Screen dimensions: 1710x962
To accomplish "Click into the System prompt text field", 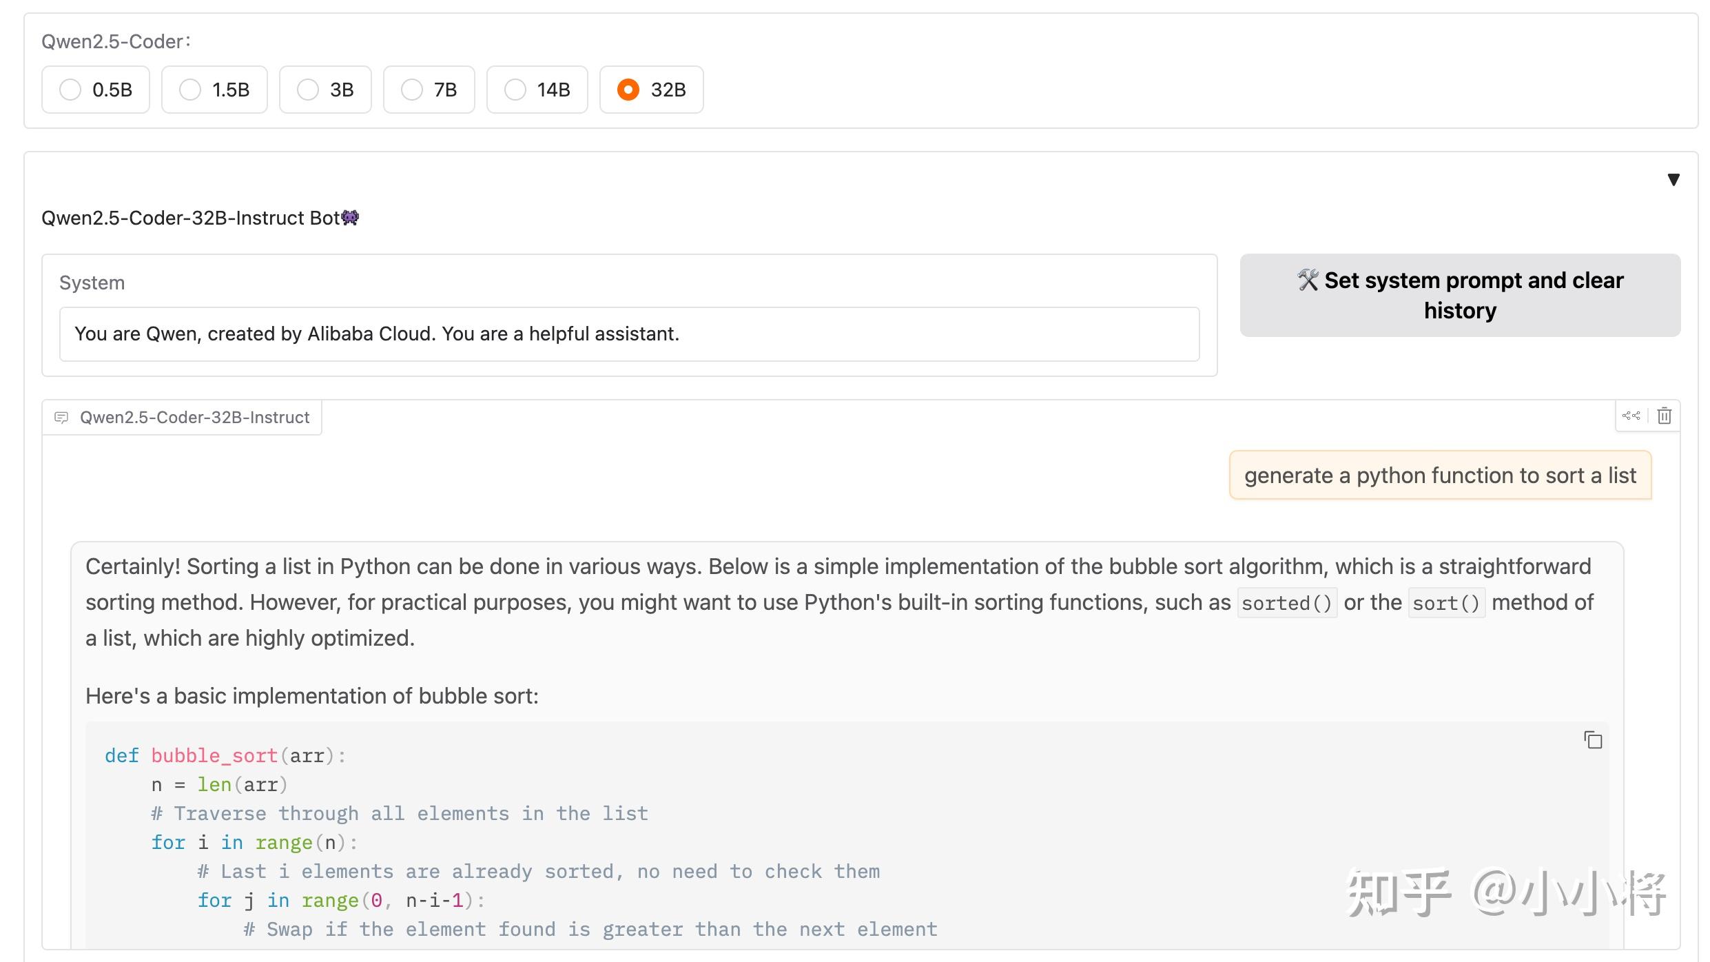I will 629,334.
